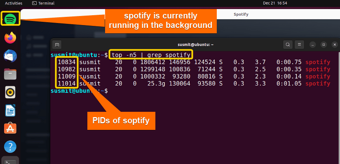Open Spotify from the dock
Screen dimensions: 340x164
point(10,18)
